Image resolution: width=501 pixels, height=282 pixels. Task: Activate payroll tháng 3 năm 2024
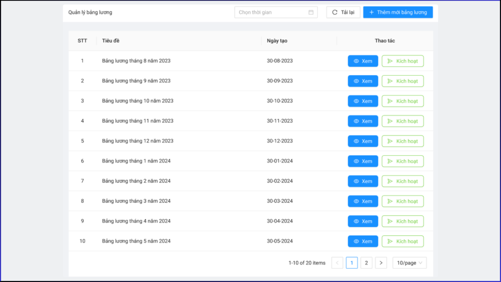click(403, 201)
